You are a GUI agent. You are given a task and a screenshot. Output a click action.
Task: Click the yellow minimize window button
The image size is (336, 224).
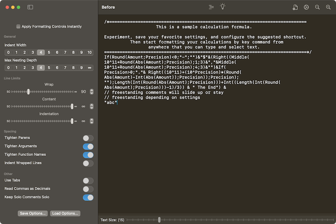coord(13,7)
